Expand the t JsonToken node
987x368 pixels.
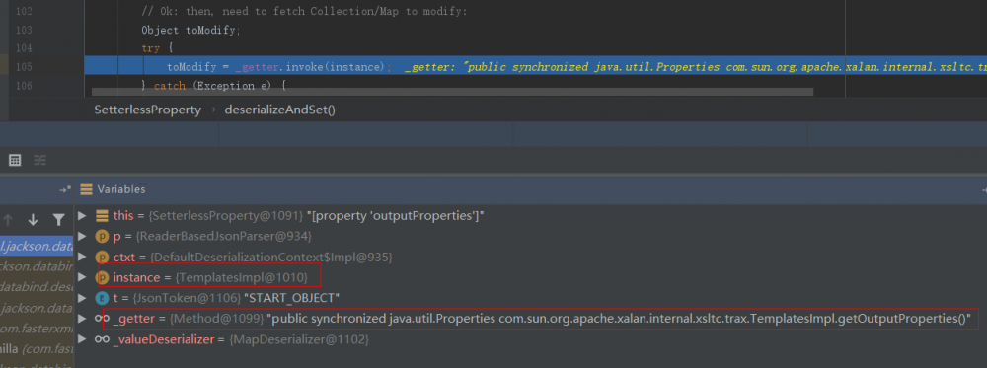point(82,298)
